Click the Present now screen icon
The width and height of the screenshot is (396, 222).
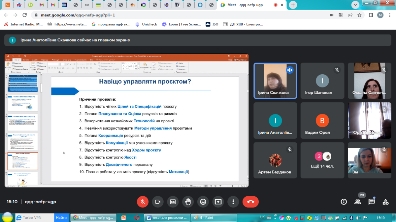(218, 202)
